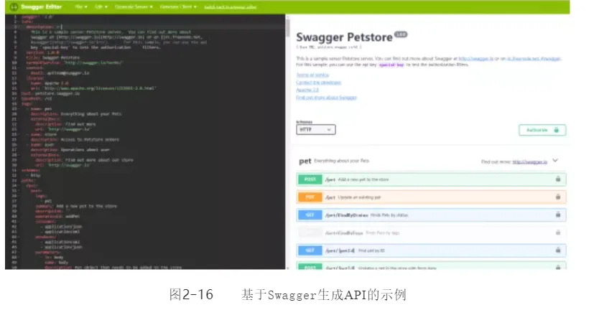Click the Swagger Petstore title heading
Screen dimensions: 594x310
344,37
